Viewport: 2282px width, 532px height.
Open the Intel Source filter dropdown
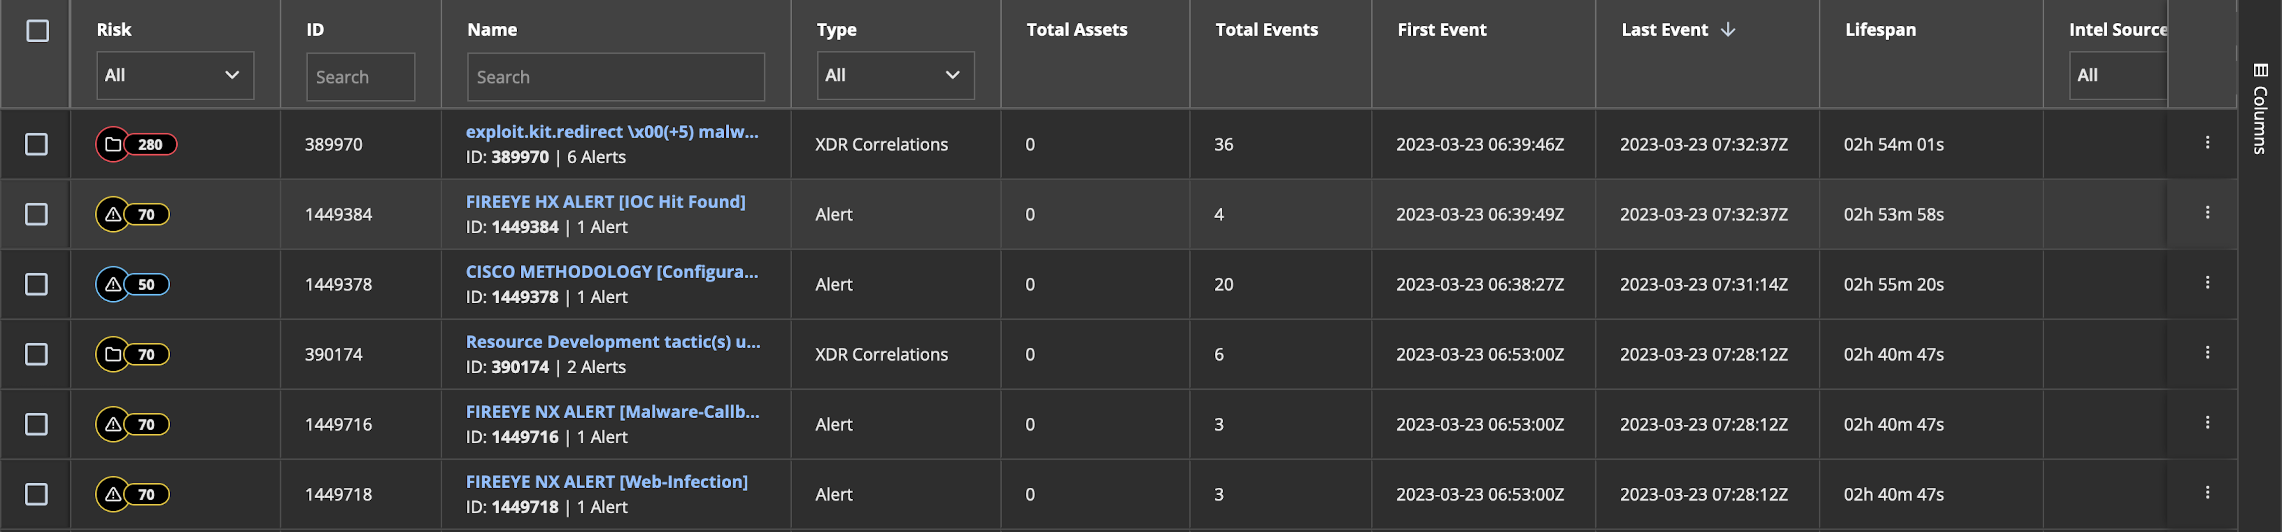(2117, 76)
